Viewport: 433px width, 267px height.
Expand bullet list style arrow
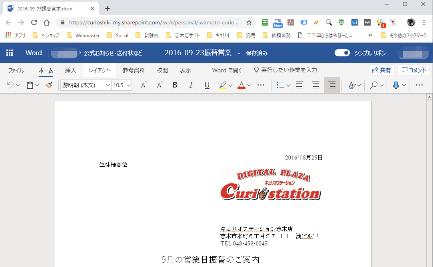288,85
